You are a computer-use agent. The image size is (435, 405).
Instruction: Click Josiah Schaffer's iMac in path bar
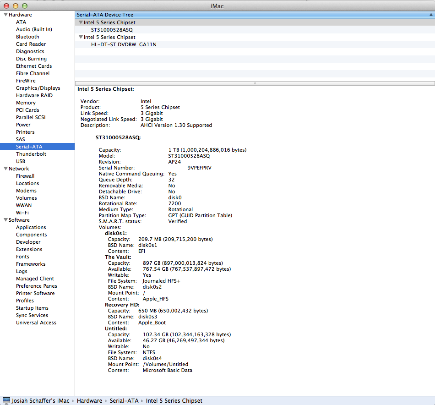(x=40, y=401)
